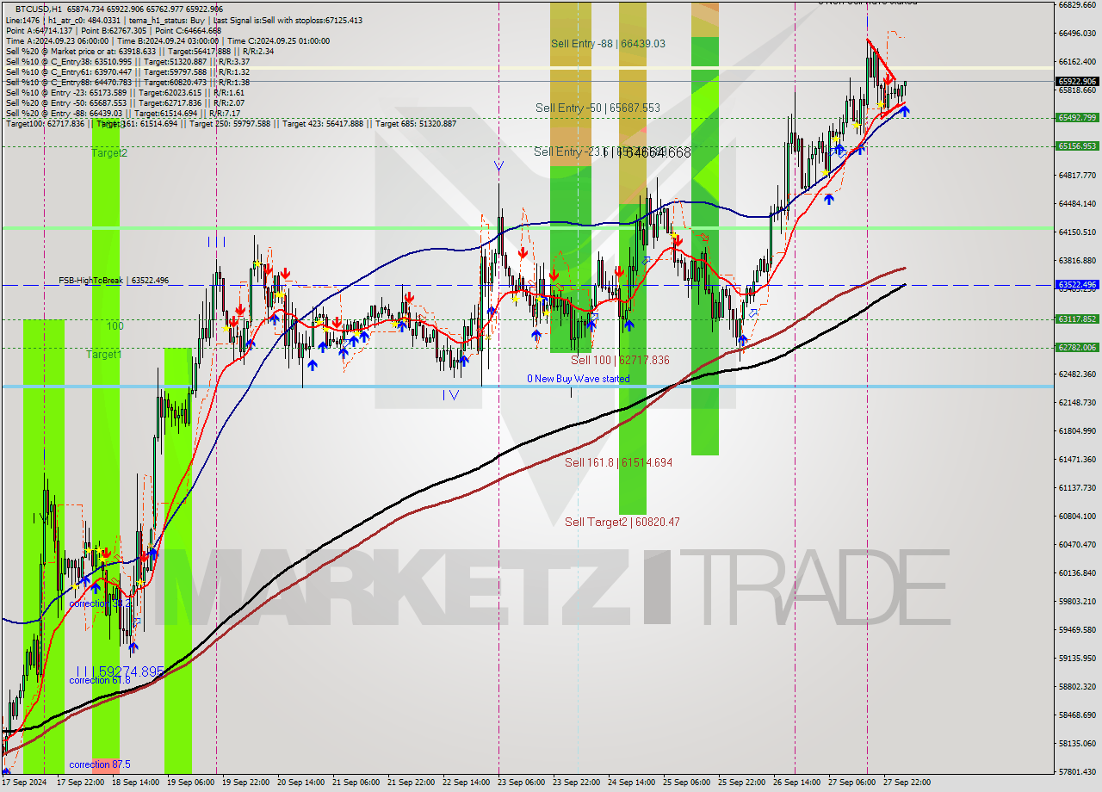Click the '21 Sep 06:00' time label
1102x792 pixels.
click(356, 783)
